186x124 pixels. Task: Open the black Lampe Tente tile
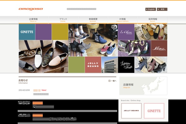pyautogui.click(x=126, y=65)
